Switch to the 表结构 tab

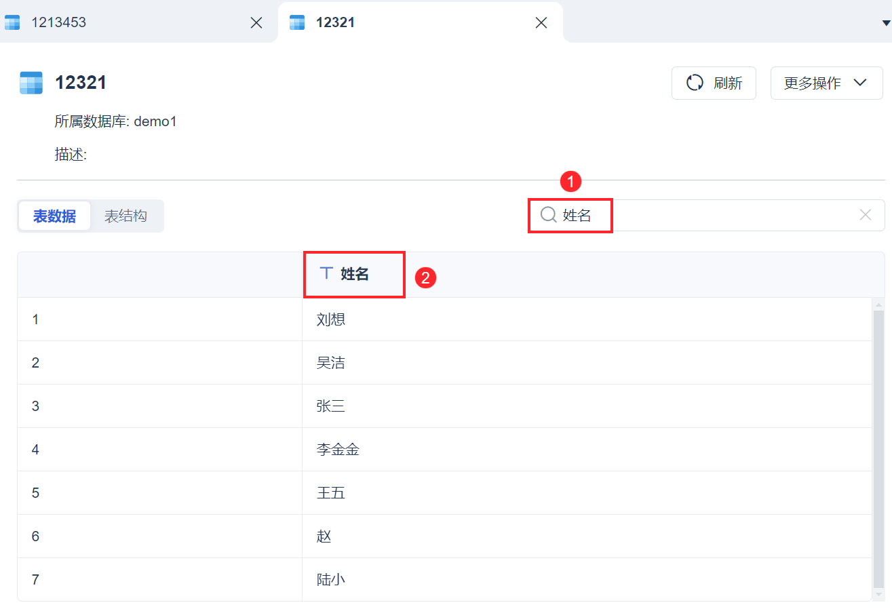[x=125, y=216]
